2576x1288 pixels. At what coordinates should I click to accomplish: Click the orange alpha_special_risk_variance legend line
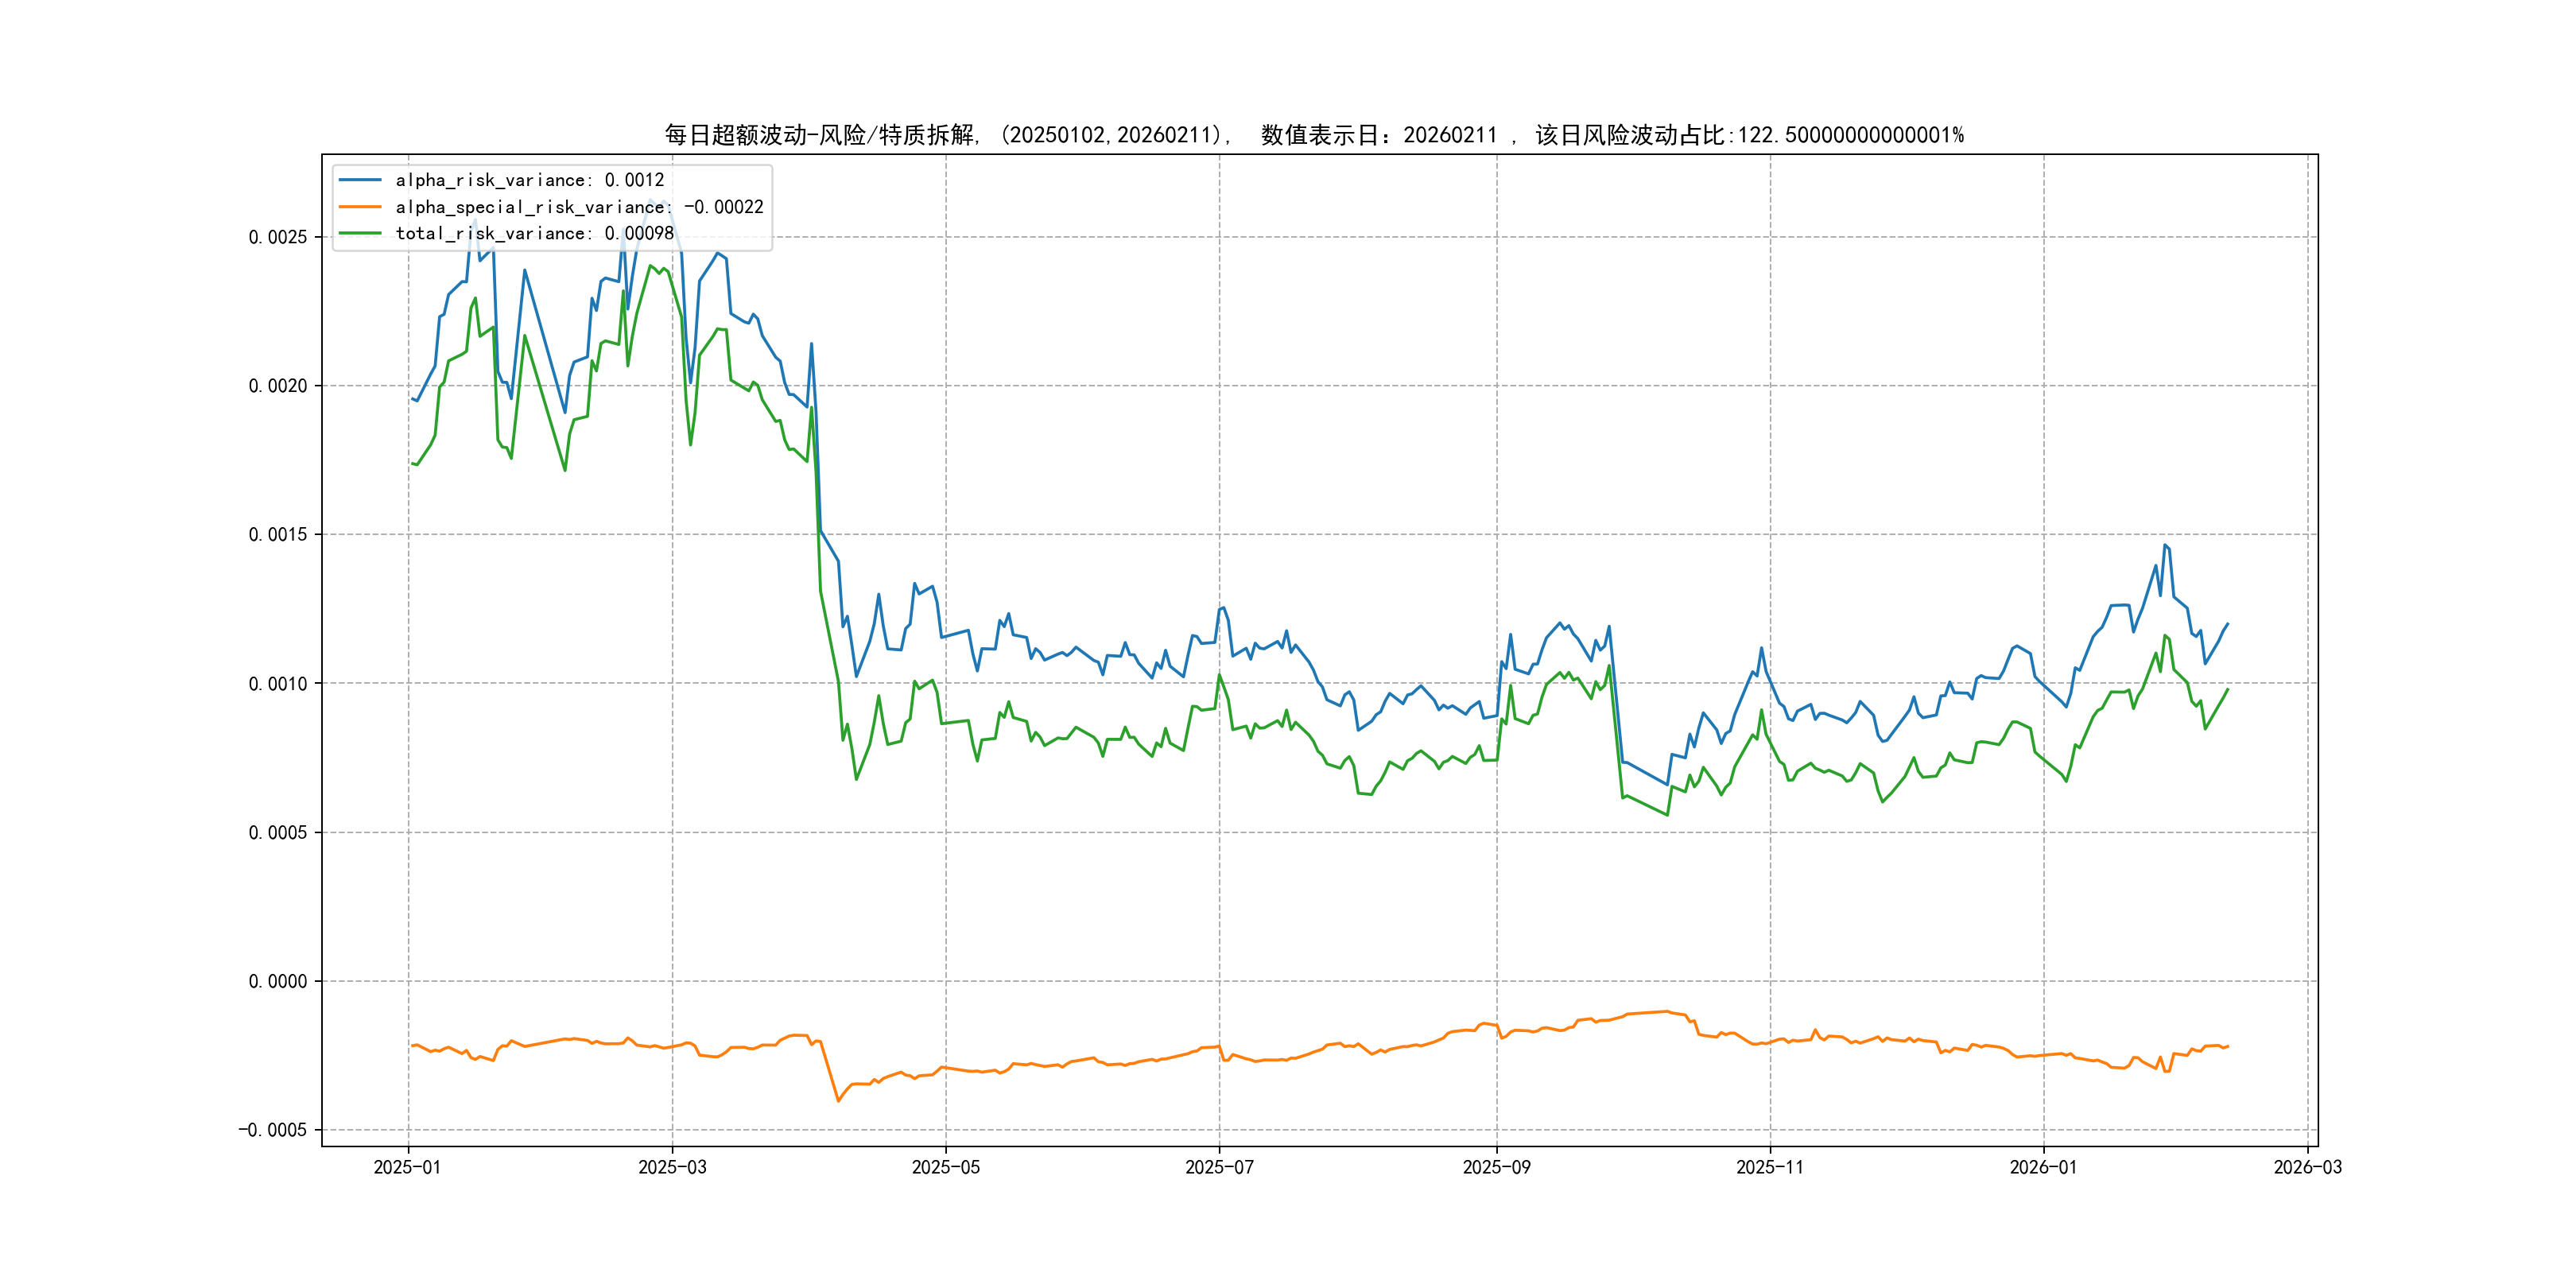point(360,207)
